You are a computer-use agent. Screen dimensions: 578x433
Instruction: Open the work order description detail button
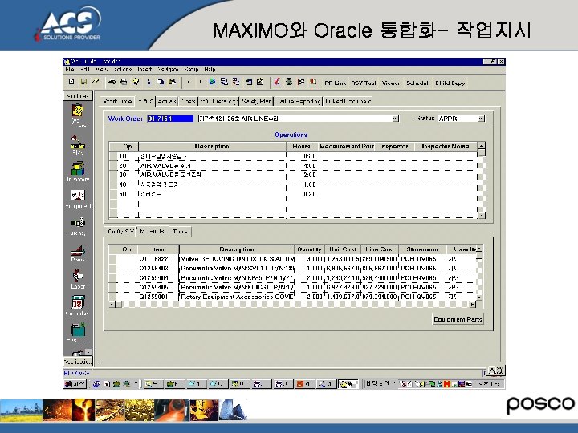396,119
